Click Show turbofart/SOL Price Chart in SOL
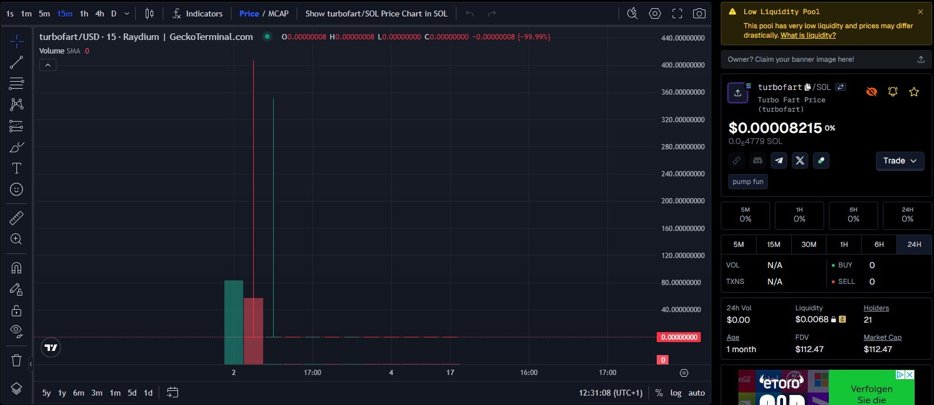The height and width of the screenshot is (405, 934). tap(376, 14)
